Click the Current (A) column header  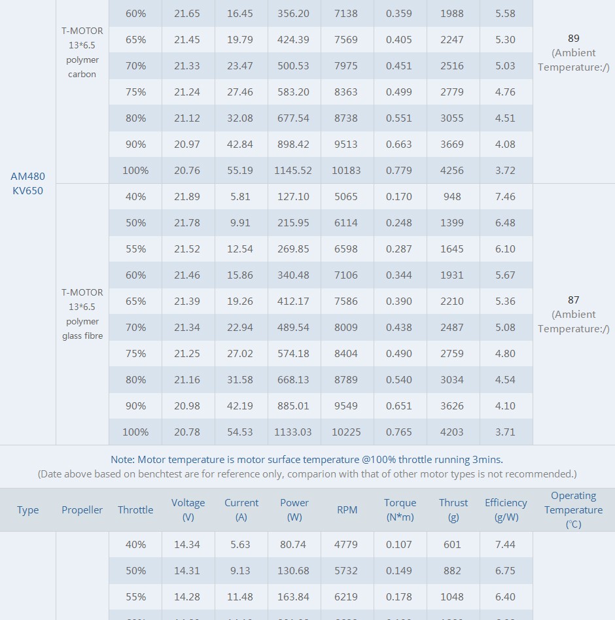click(241, 509)
